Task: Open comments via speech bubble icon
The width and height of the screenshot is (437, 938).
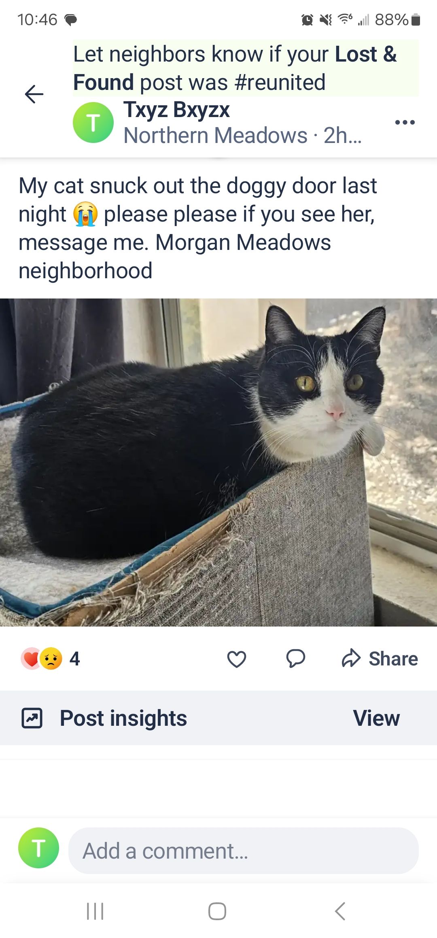Action: click(x=295, y=658)
